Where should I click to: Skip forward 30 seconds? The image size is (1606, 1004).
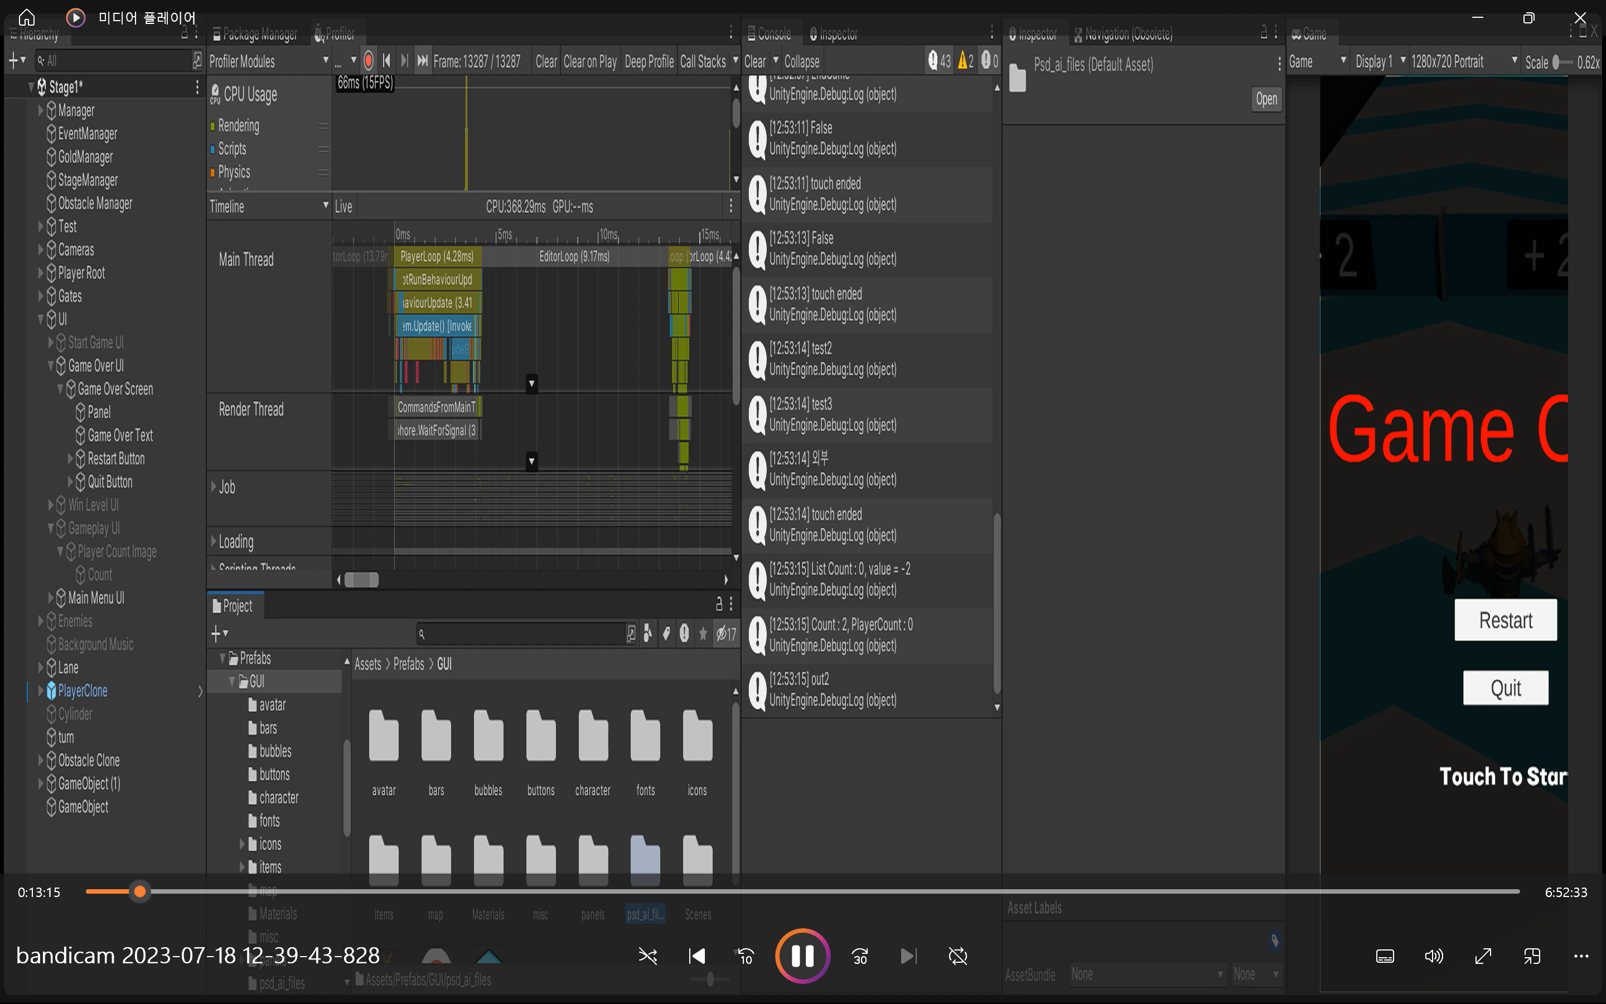pyautogui.click(x=860, y=956)
